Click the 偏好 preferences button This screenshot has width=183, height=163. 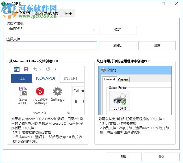118,30
